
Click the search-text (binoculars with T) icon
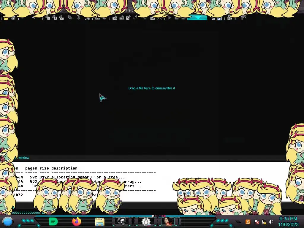pyautogui.click(x=55, y=18)
